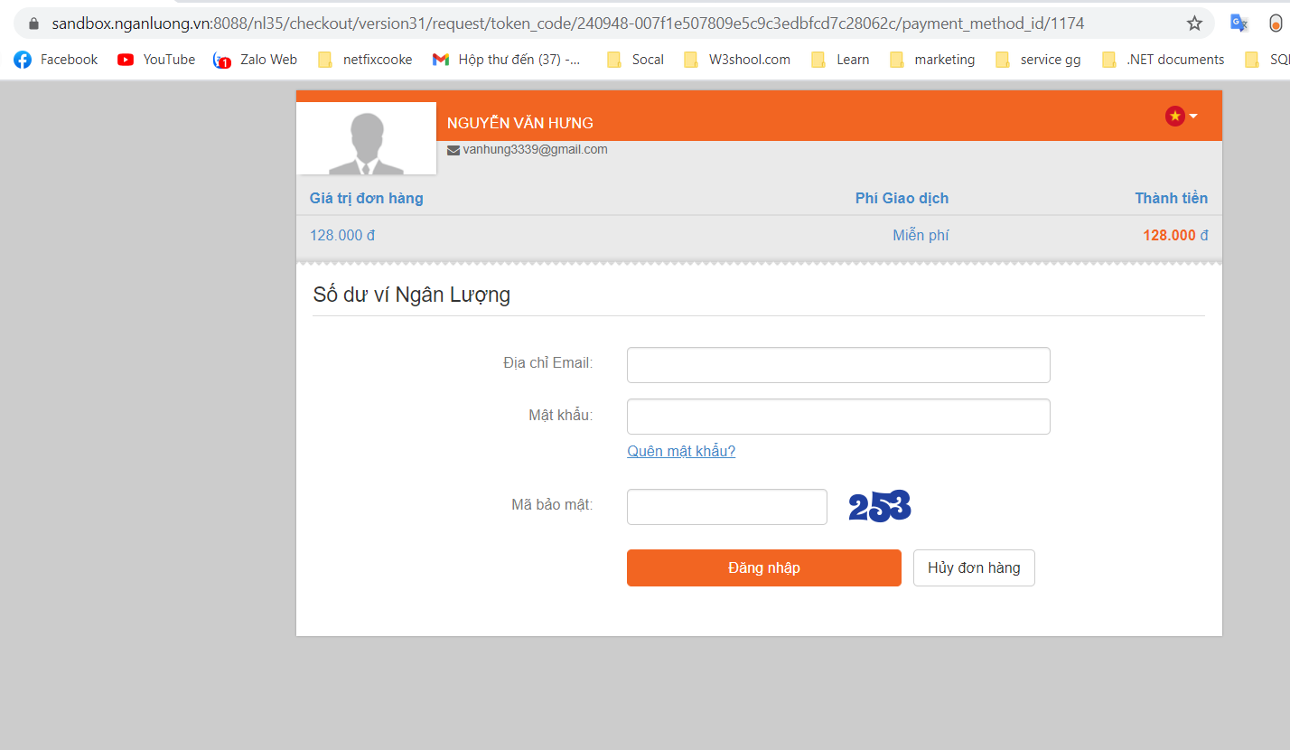Image resolution: width=1290 pixels, height=750 pixels.
Task: Open the netfixcooke bookmark folder
Action: click(365, 60)
